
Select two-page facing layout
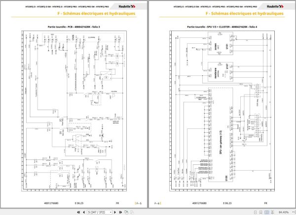coord(266,212)
